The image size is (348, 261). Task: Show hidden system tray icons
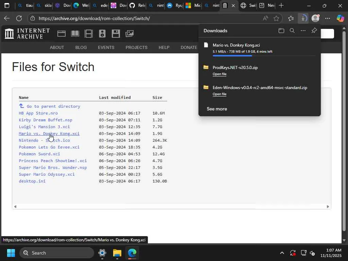pos(282,253)
